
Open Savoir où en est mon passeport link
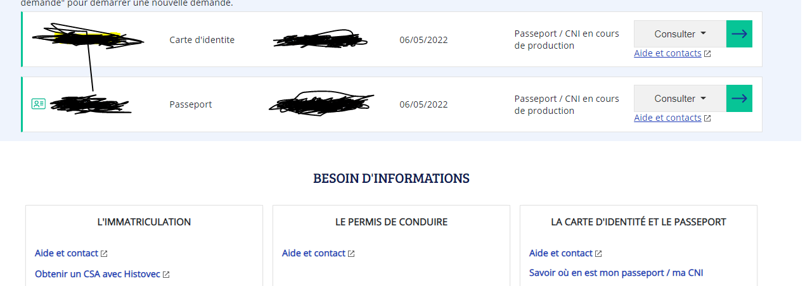point(616,273)
